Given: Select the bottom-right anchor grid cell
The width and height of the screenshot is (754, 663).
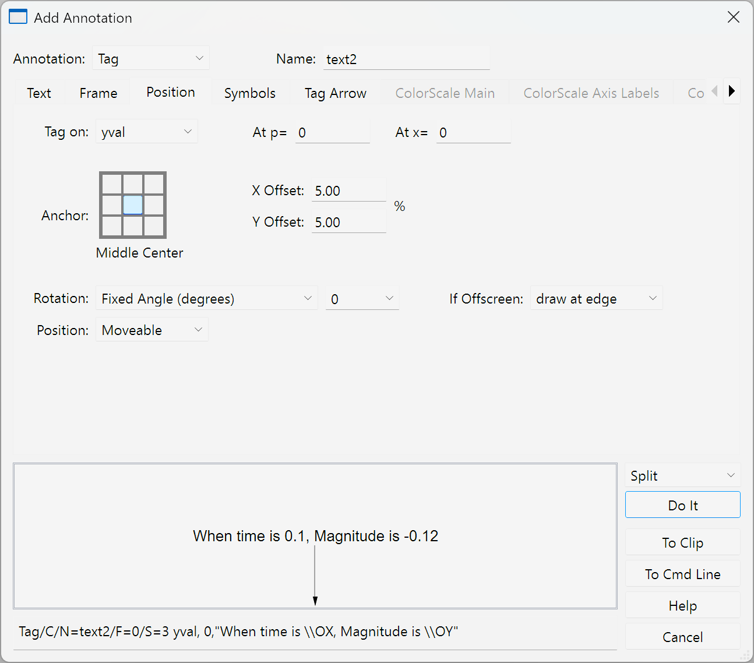Looking at the screenshot, I should tap(154, 226).
